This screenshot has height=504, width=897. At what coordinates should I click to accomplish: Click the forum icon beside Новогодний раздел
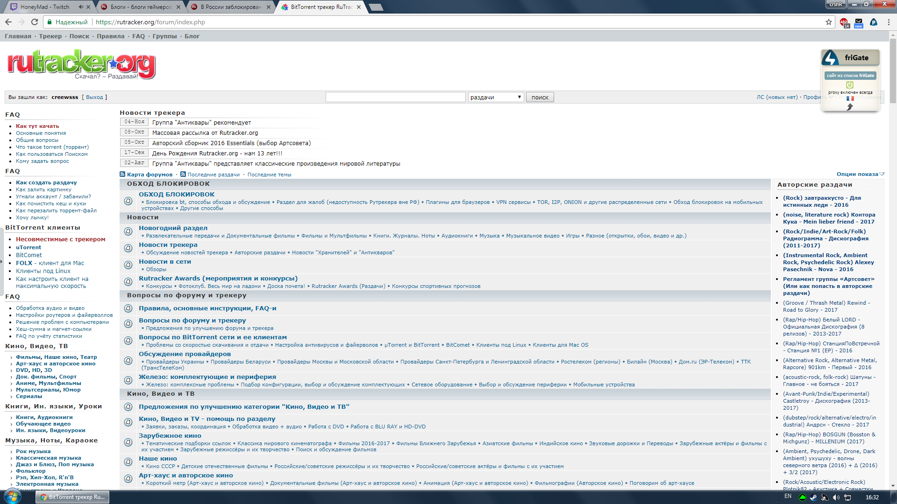click(x=128, y=231)
